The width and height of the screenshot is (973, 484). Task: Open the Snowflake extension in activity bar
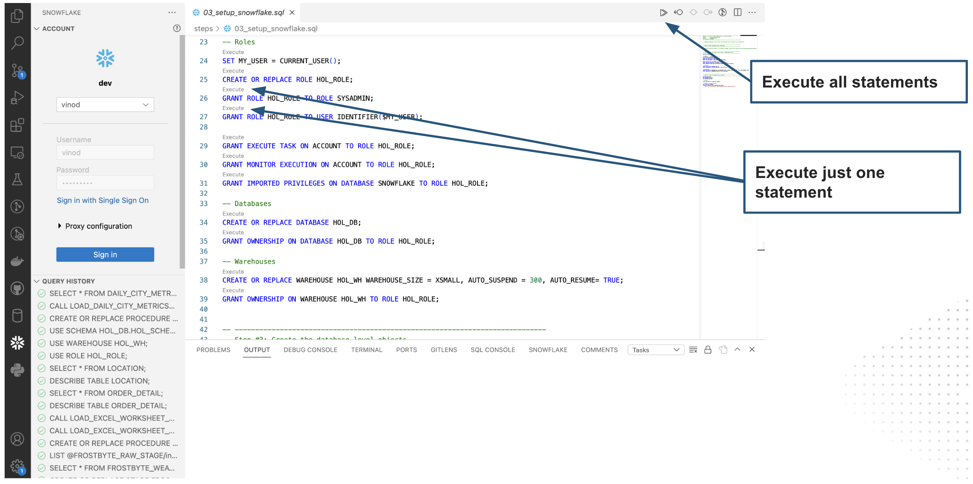pyautogui.click(x=17, y=342)
